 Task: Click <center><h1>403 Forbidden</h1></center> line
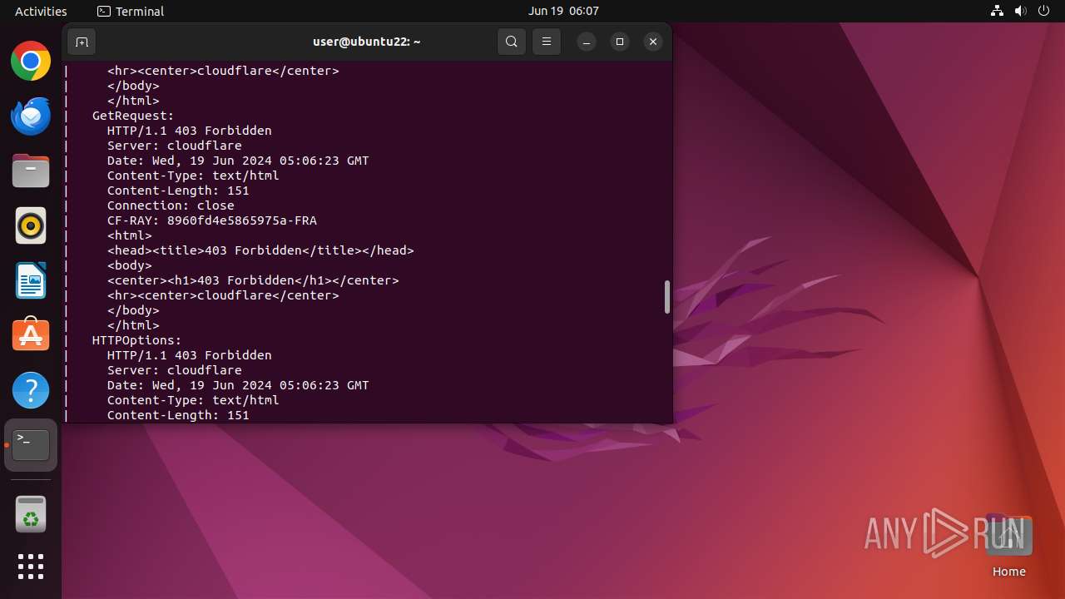click(253, 280)
